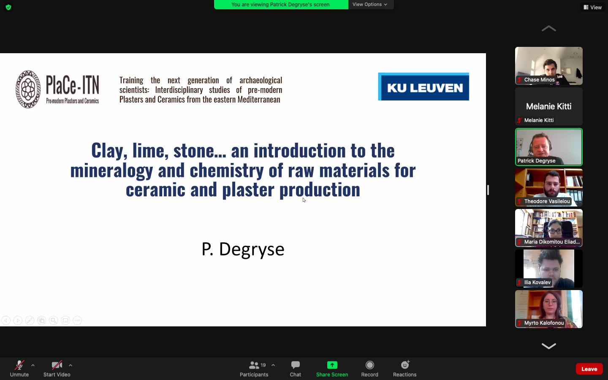Click the slide title starting with 'Clay, lime, stone'
Screen dimensions: 608x380
243,170
